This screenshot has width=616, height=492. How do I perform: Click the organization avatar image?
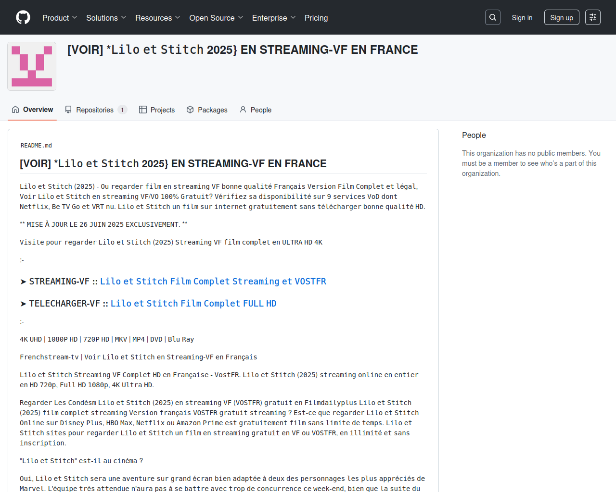32,66
